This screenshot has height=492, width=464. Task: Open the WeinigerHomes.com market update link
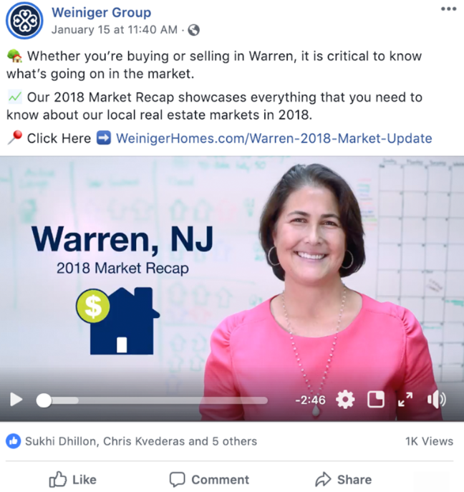[274, 138]
